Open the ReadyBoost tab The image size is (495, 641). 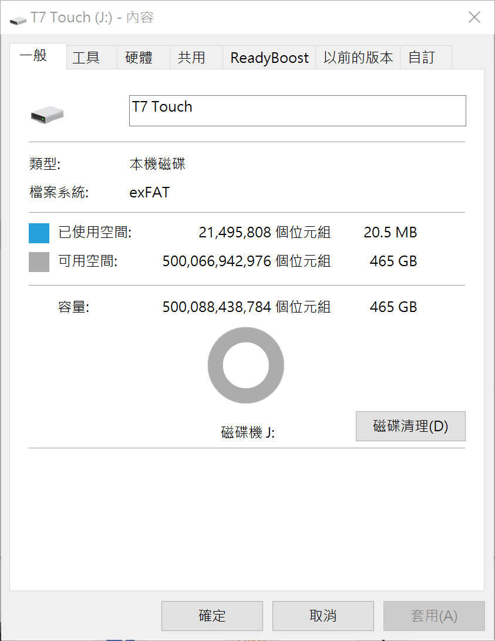tap(270, 58)
